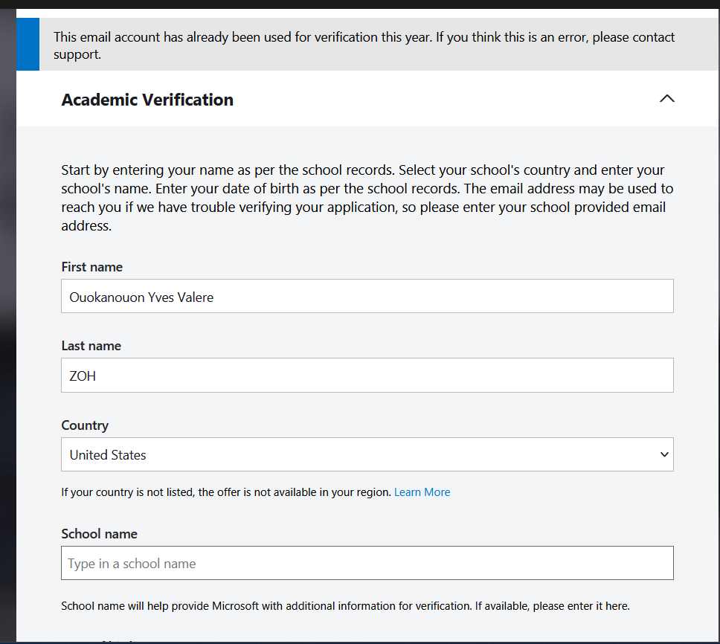Click the School name helper text about Microsoft
This screenshot has width=720, height=644.
coord(345,606)
